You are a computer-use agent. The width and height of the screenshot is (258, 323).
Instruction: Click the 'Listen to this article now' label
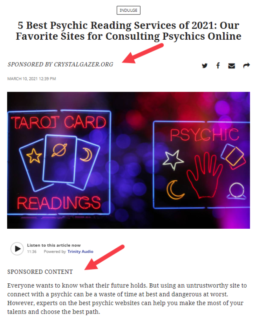point(54,245)
